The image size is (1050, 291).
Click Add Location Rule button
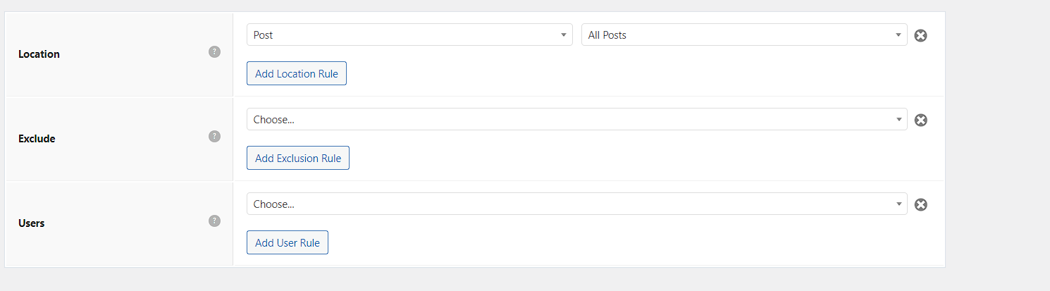pos(297,73)
